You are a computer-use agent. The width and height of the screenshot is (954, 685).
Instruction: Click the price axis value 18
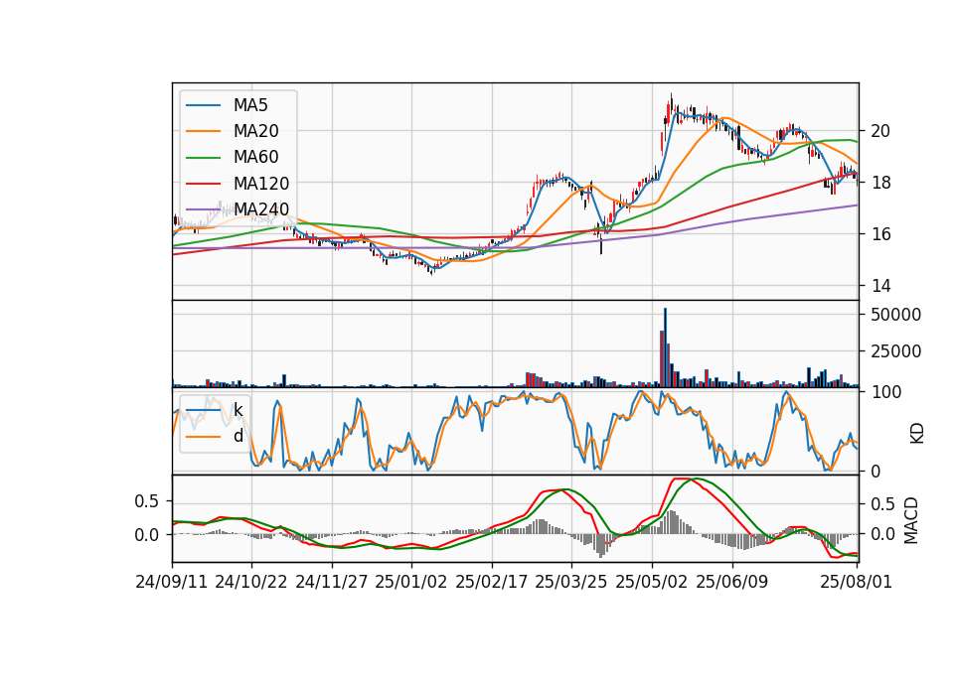[x=880, y=183]
